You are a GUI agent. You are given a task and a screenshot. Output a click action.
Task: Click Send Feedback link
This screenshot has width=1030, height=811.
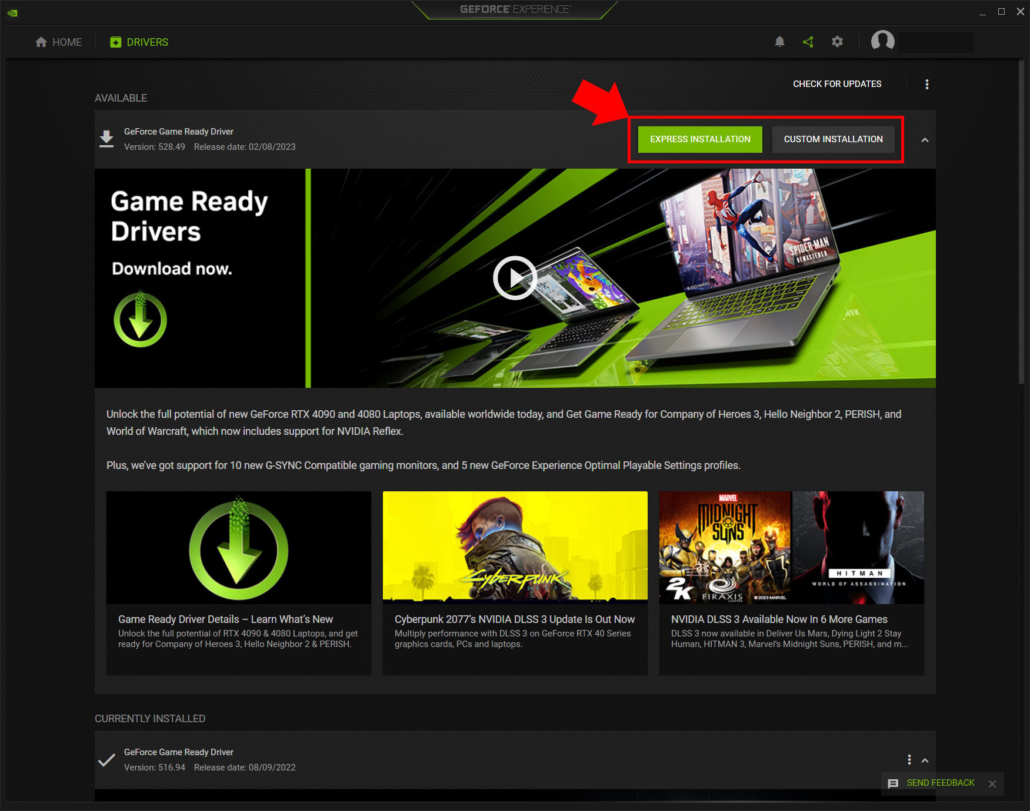tap(940, 783)
